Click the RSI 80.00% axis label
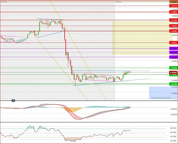 173,128
